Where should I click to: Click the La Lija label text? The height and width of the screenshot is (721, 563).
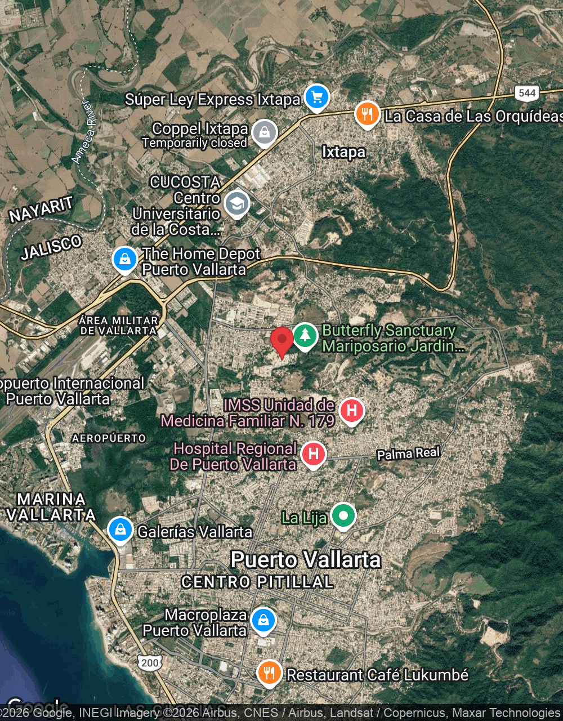tap(304, 518)
